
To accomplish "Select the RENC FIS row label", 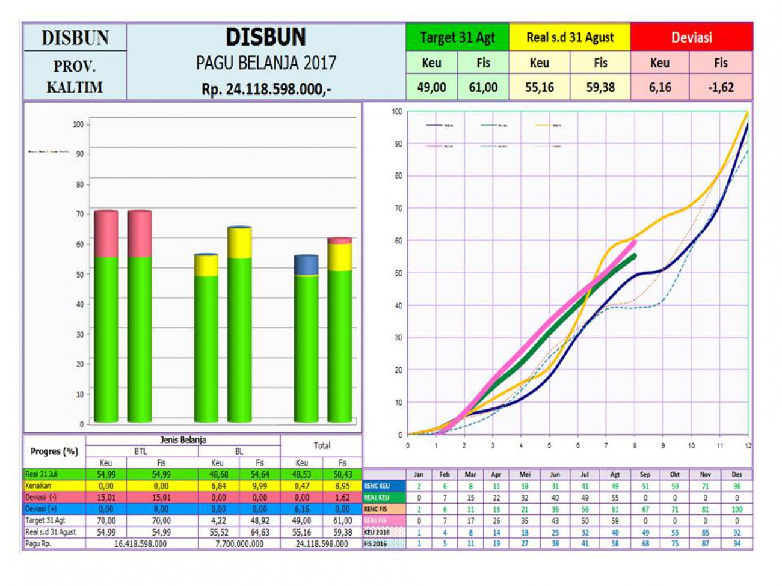I will click(x=384, y=509).
